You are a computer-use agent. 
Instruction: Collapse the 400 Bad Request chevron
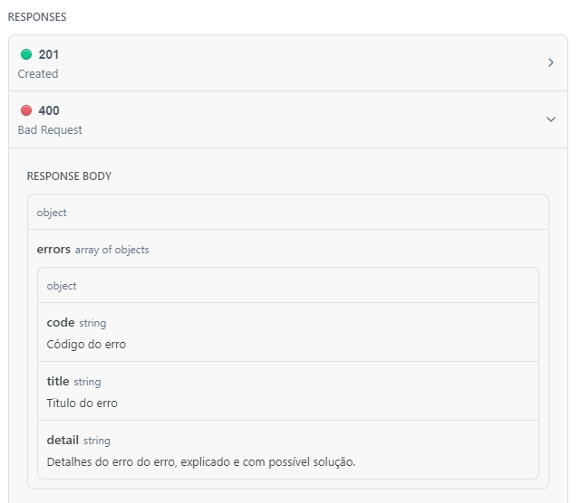[550, 119]
